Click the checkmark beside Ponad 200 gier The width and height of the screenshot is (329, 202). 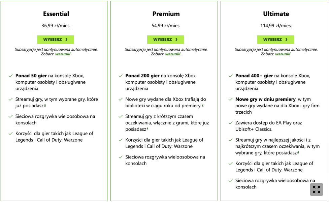point(121,76)
